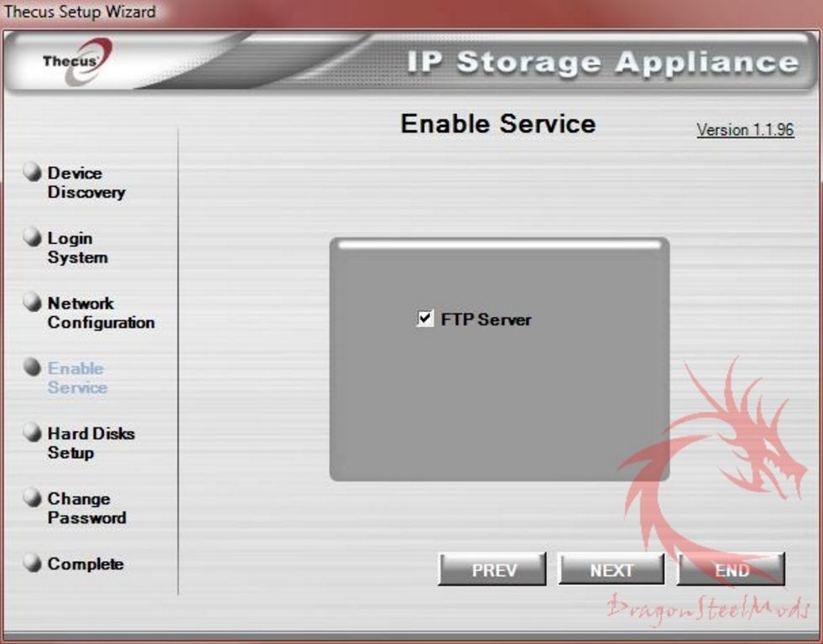Image resolution: width=823 pixels, height=644 pixels.
Task: Go to next step with NEXT button
Action: click(x=612, y=569)
